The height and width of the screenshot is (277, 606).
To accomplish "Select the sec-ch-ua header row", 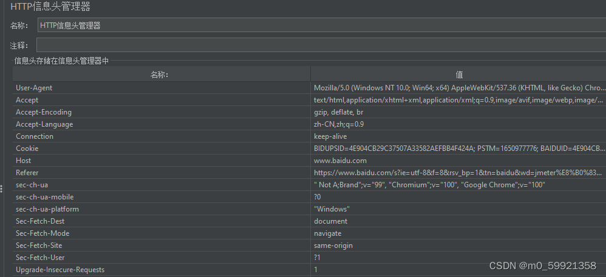I will click(x=309, y=185).
